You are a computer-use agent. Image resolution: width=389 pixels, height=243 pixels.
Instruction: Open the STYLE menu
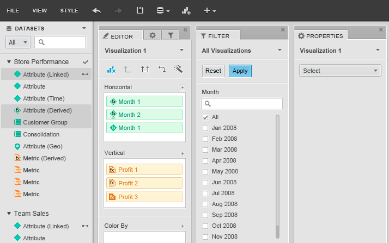click(x=69, y=10)
